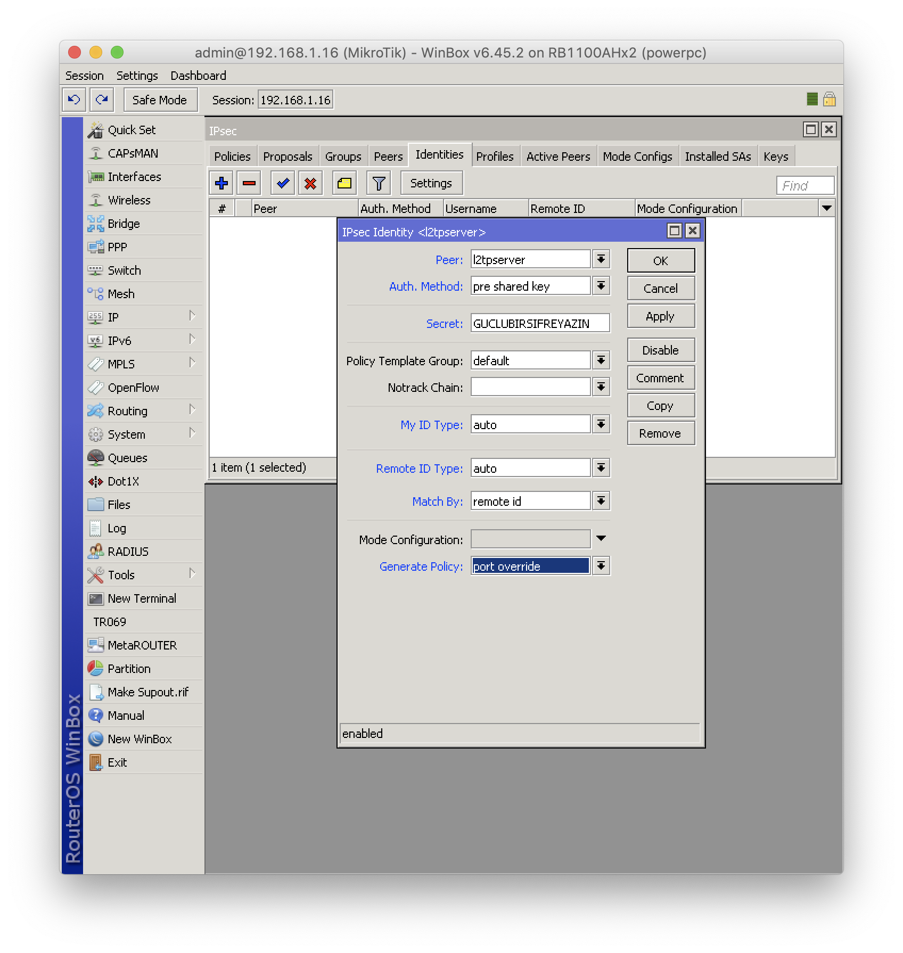Image resolution: width=903 pixels, height=953 pixels.
Task: Click the blue plus add identity icon
Action: point(221,184)
